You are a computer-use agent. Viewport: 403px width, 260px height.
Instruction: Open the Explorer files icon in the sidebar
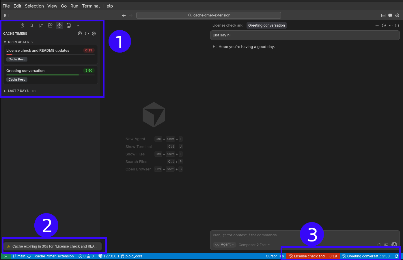(x=23, y=25)
